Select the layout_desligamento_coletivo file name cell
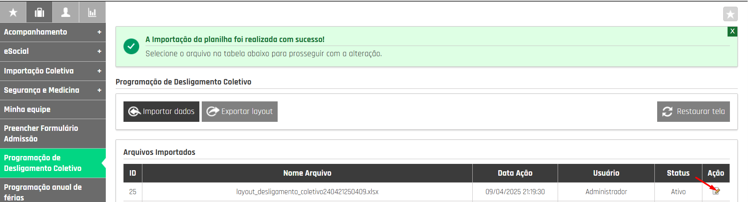Screen dimensions: 748x202 (x=307, y=192)
